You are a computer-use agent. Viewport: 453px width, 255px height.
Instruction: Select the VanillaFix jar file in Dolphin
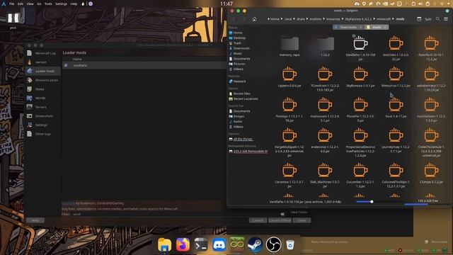pos(360,47)
